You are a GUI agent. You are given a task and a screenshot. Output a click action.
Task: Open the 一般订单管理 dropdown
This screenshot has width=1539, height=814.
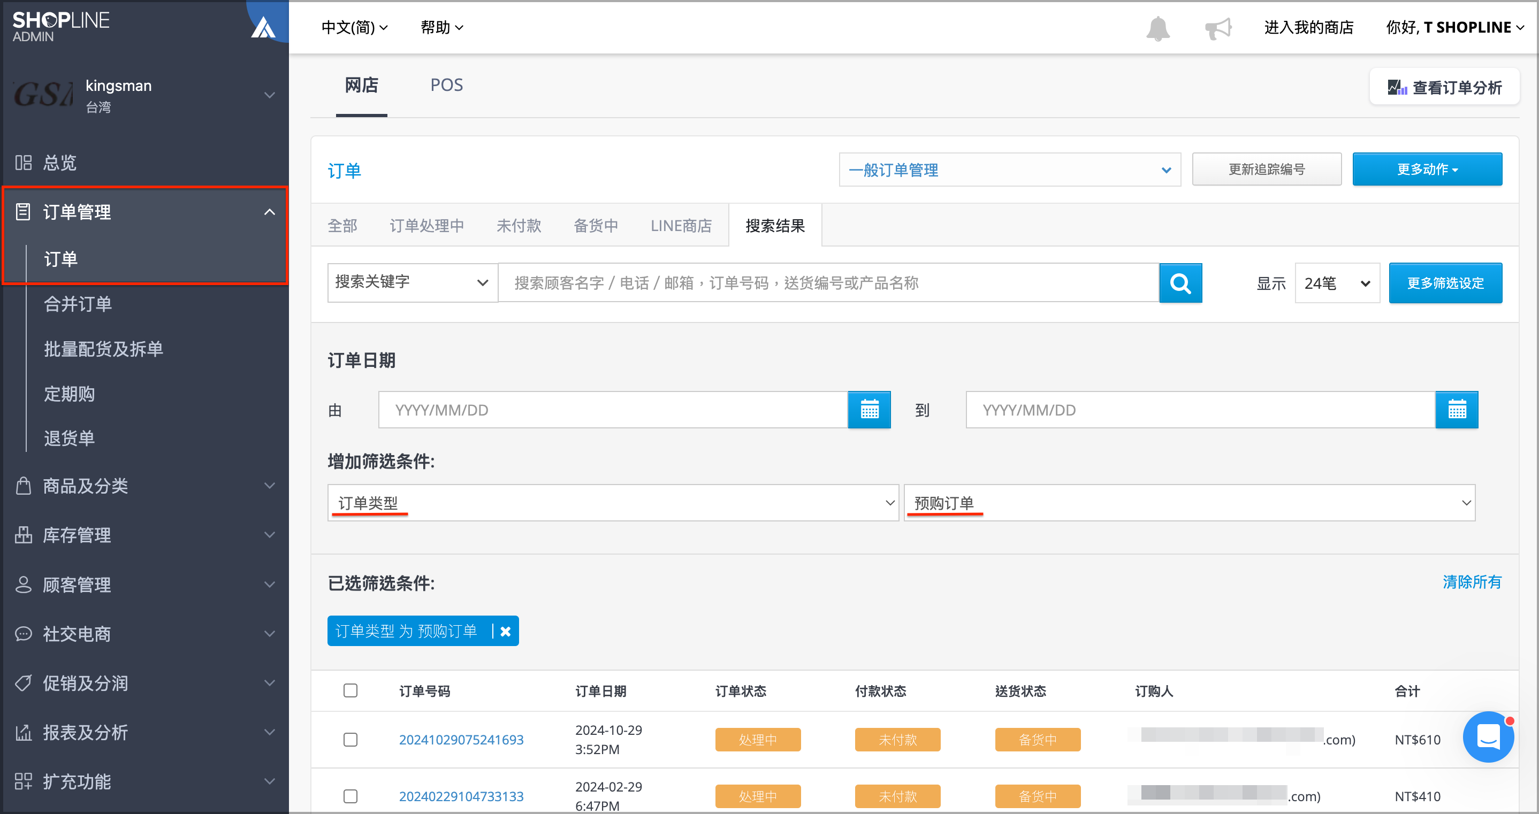pos(1010,170)
